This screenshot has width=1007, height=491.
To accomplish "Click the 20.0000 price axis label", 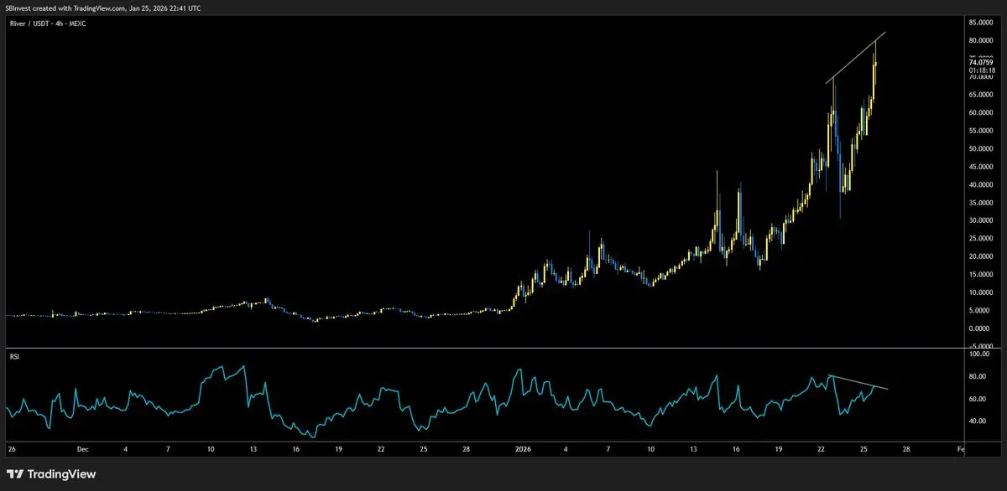I will pyautogui.click(x=981, y=256).
